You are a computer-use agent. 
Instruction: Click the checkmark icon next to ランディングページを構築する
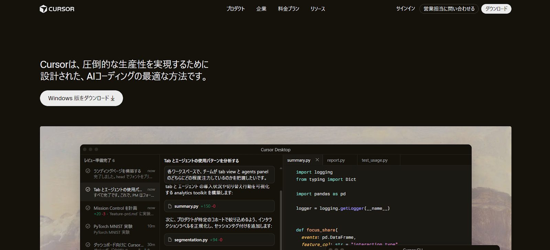pos(88,171)
